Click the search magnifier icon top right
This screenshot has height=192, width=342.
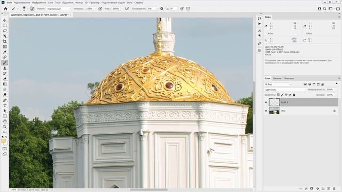click(x=325, y=9)
